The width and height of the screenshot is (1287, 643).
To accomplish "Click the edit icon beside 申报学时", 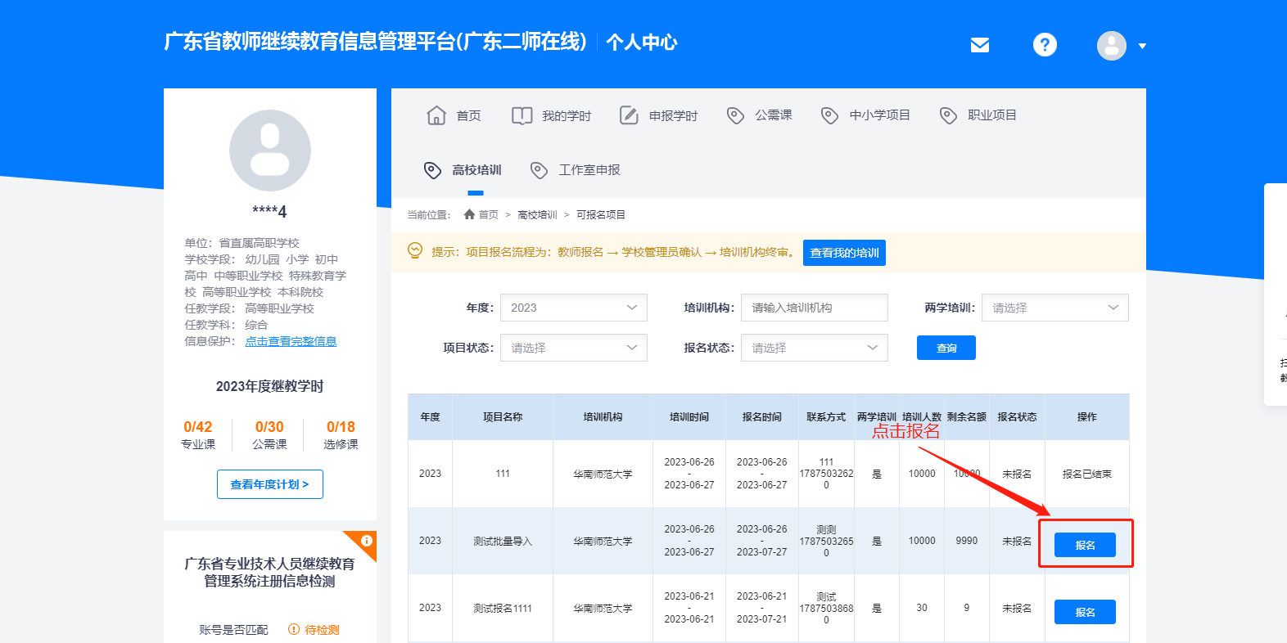I will click(629, 115).
